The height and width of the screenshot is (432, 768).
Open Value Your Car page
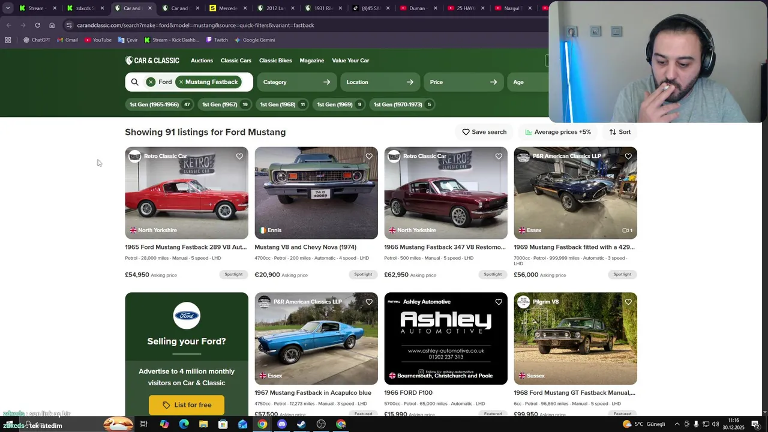(350, 61)
